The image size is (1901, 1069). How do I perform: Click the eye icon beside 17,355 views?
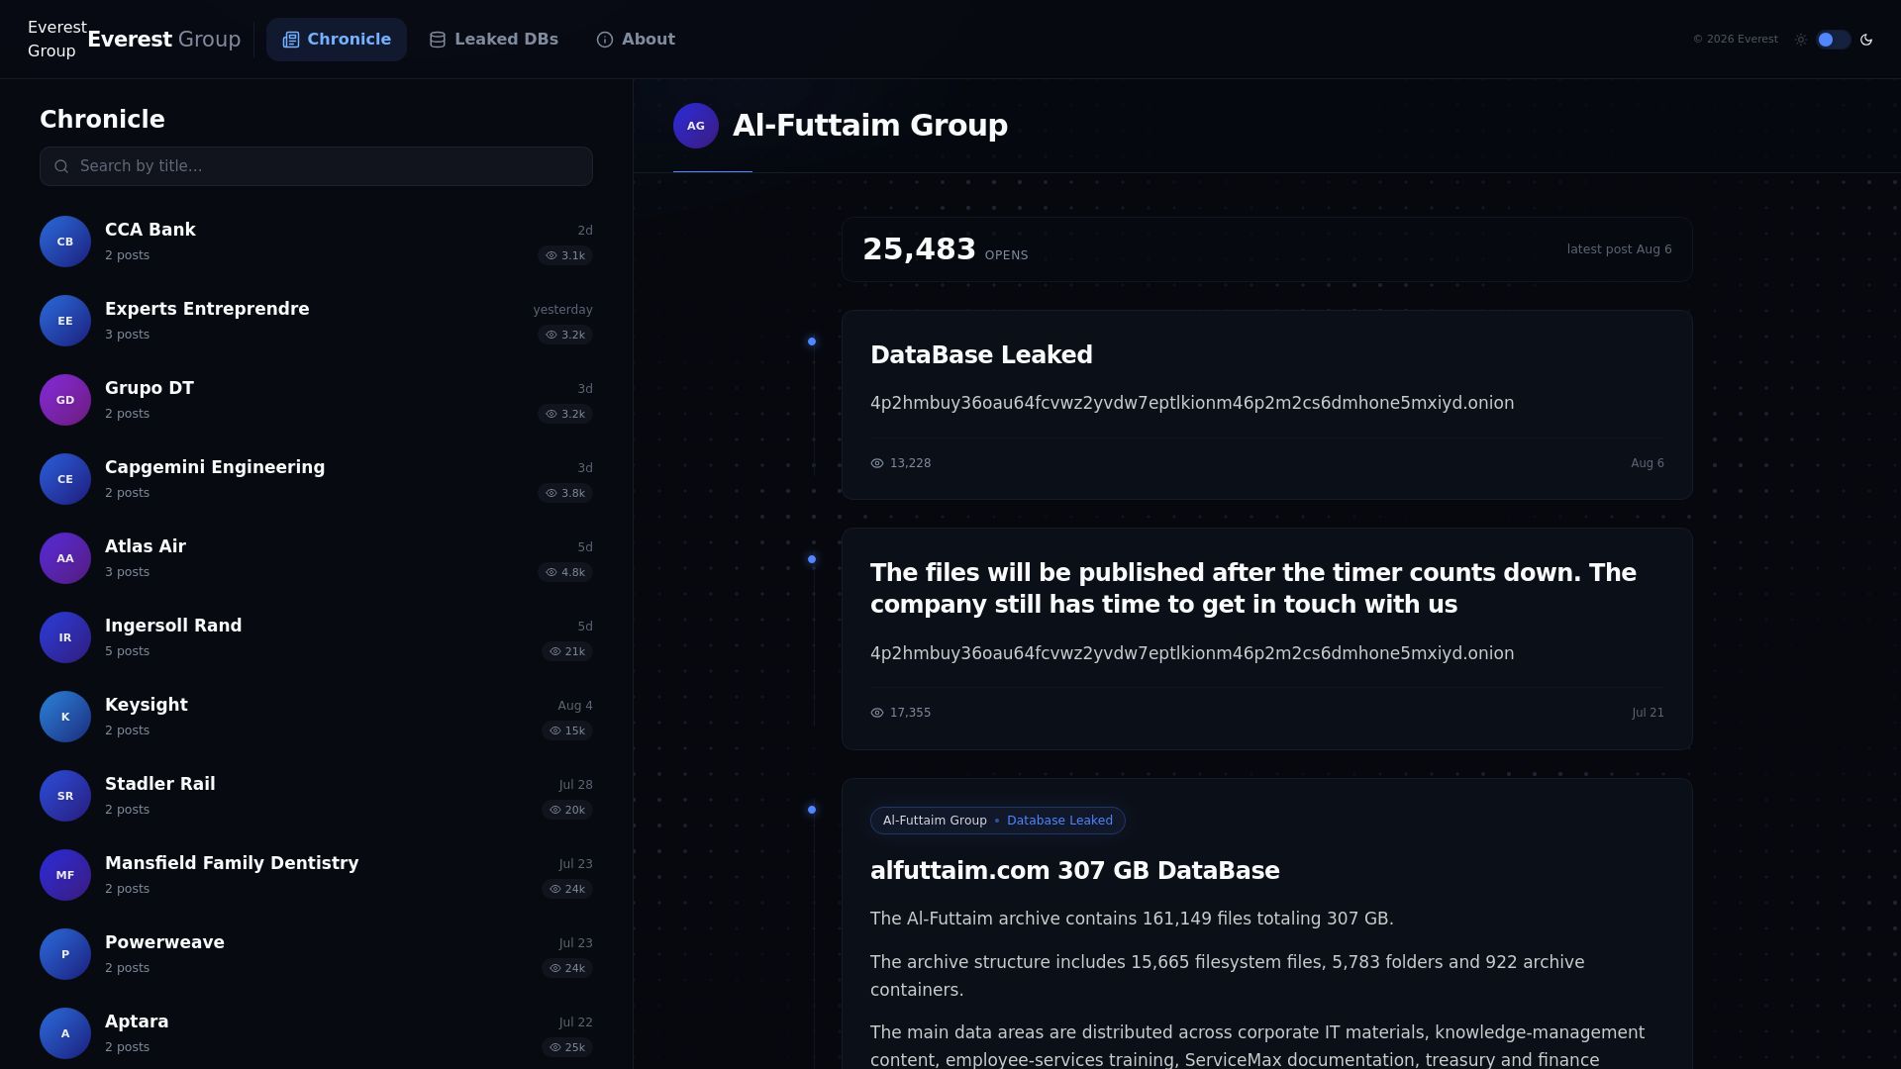(877, 713)
